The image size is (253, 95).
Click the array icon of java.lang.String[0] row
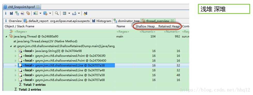[x=20, y=51]
